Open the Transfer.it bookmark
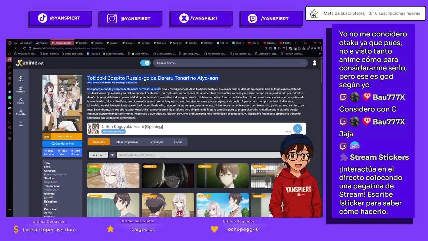The image size is (428, 241). click(93, 54)
